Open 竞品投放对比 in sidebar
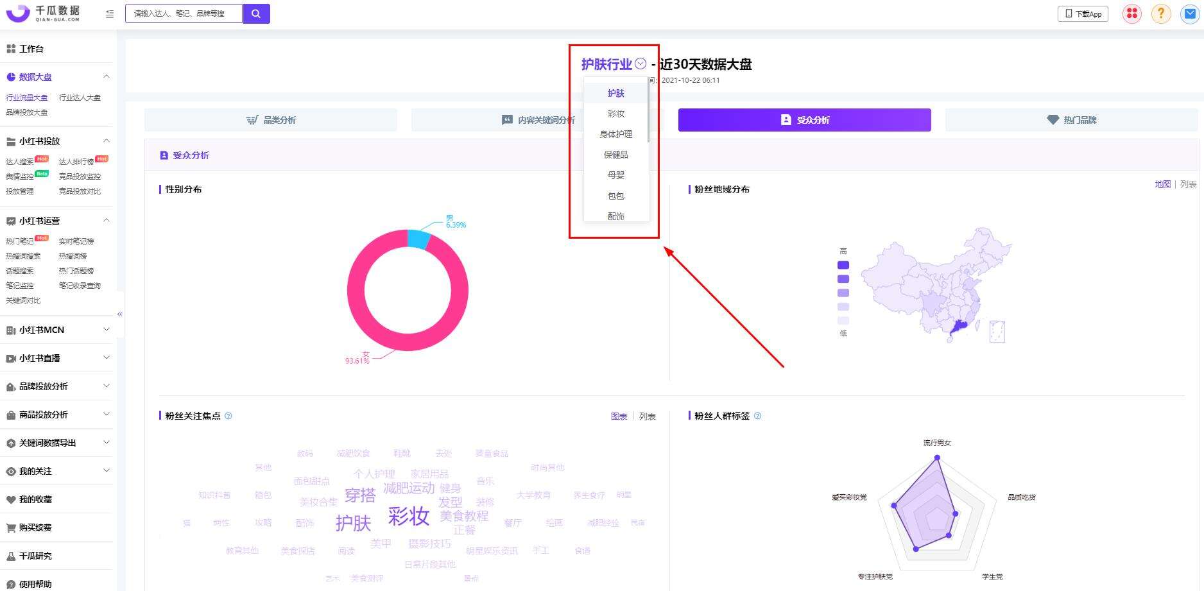This screenshot has width=1204, height=591. pos(80,191)
